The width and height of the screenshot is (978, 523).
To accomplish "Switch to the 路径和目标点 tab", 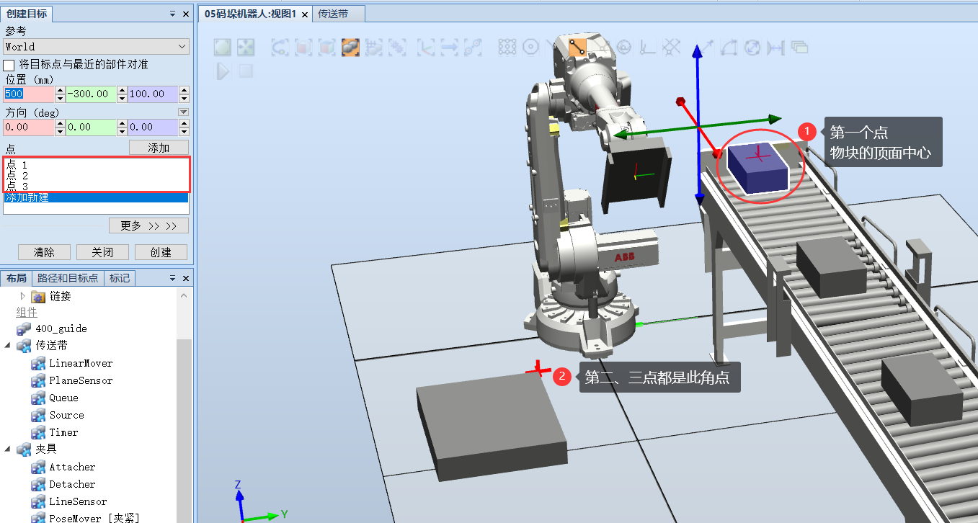I will click(x=68, y=280).
